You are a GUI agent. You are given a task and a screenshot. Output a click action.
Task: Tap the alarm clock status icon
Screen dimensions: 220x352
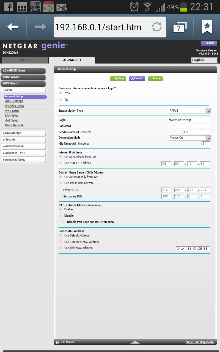click(134, 7)
